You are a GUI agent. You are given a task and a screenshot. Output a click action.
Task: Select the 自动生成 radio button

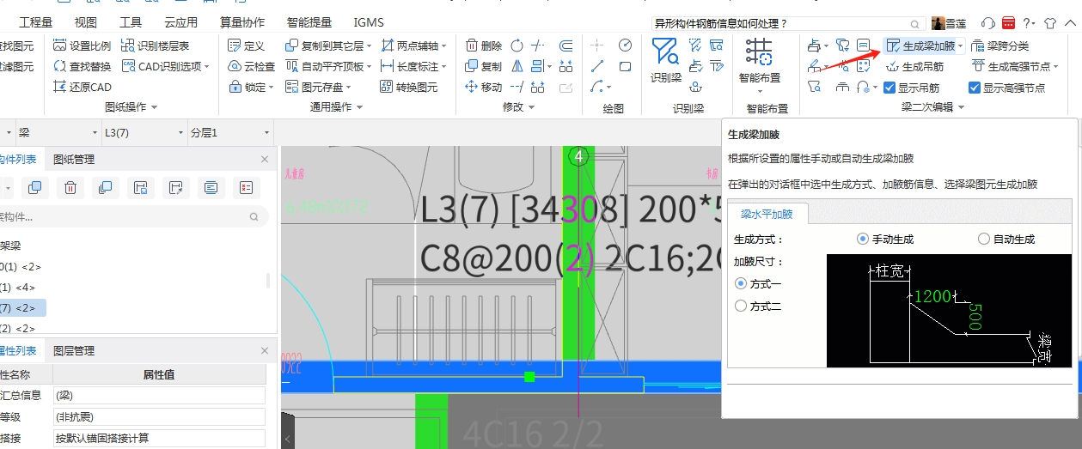point(984,239)
